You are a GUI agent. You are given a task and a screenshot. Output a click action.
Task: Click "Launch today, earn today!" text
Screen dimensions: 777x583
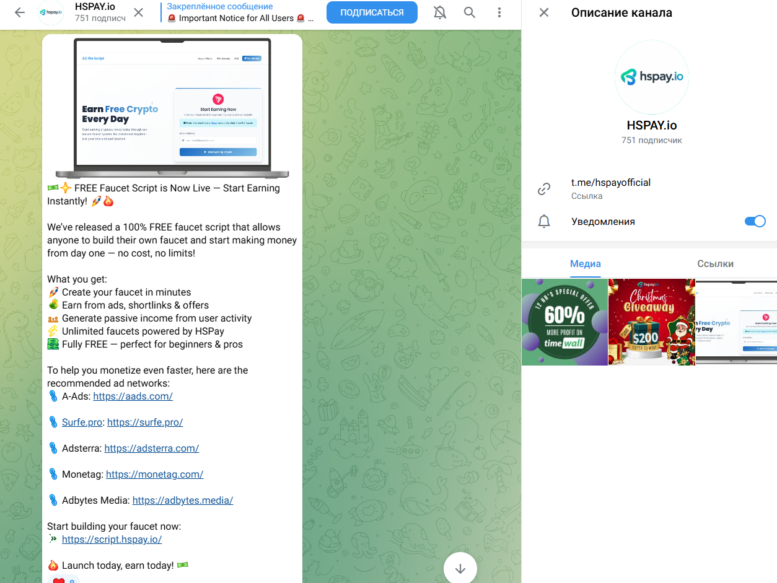click(x=118, y=565)
